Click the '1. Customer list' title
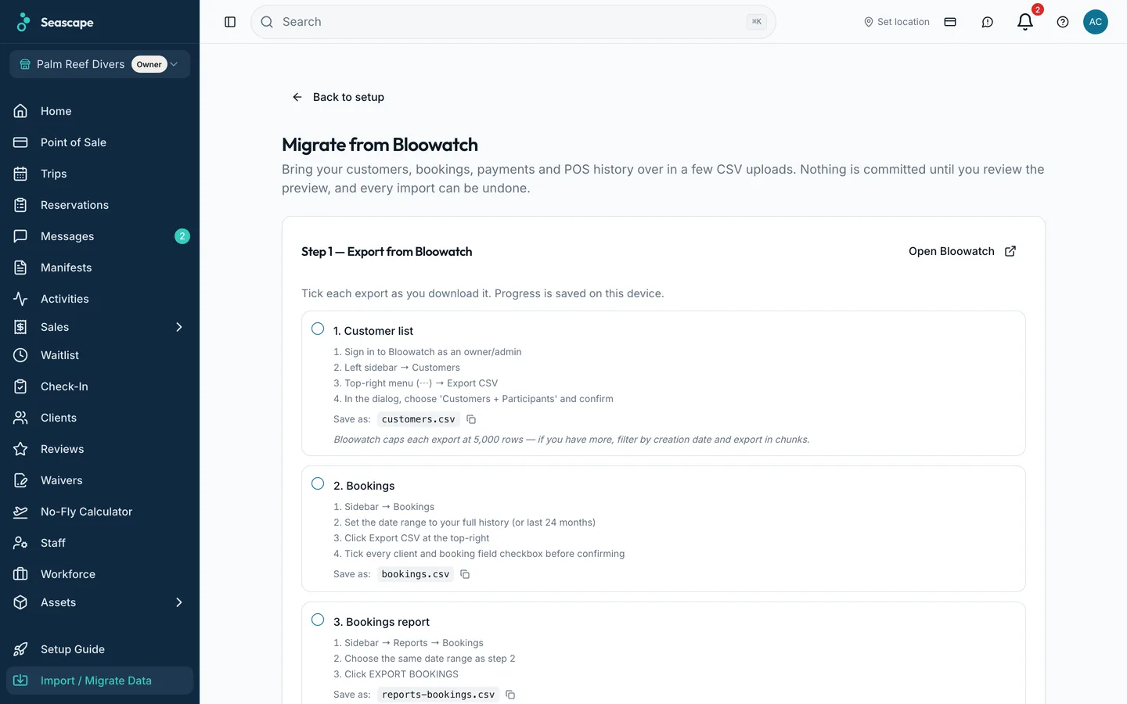Viewport: 1127px width, 704px height. coord(373,331)
